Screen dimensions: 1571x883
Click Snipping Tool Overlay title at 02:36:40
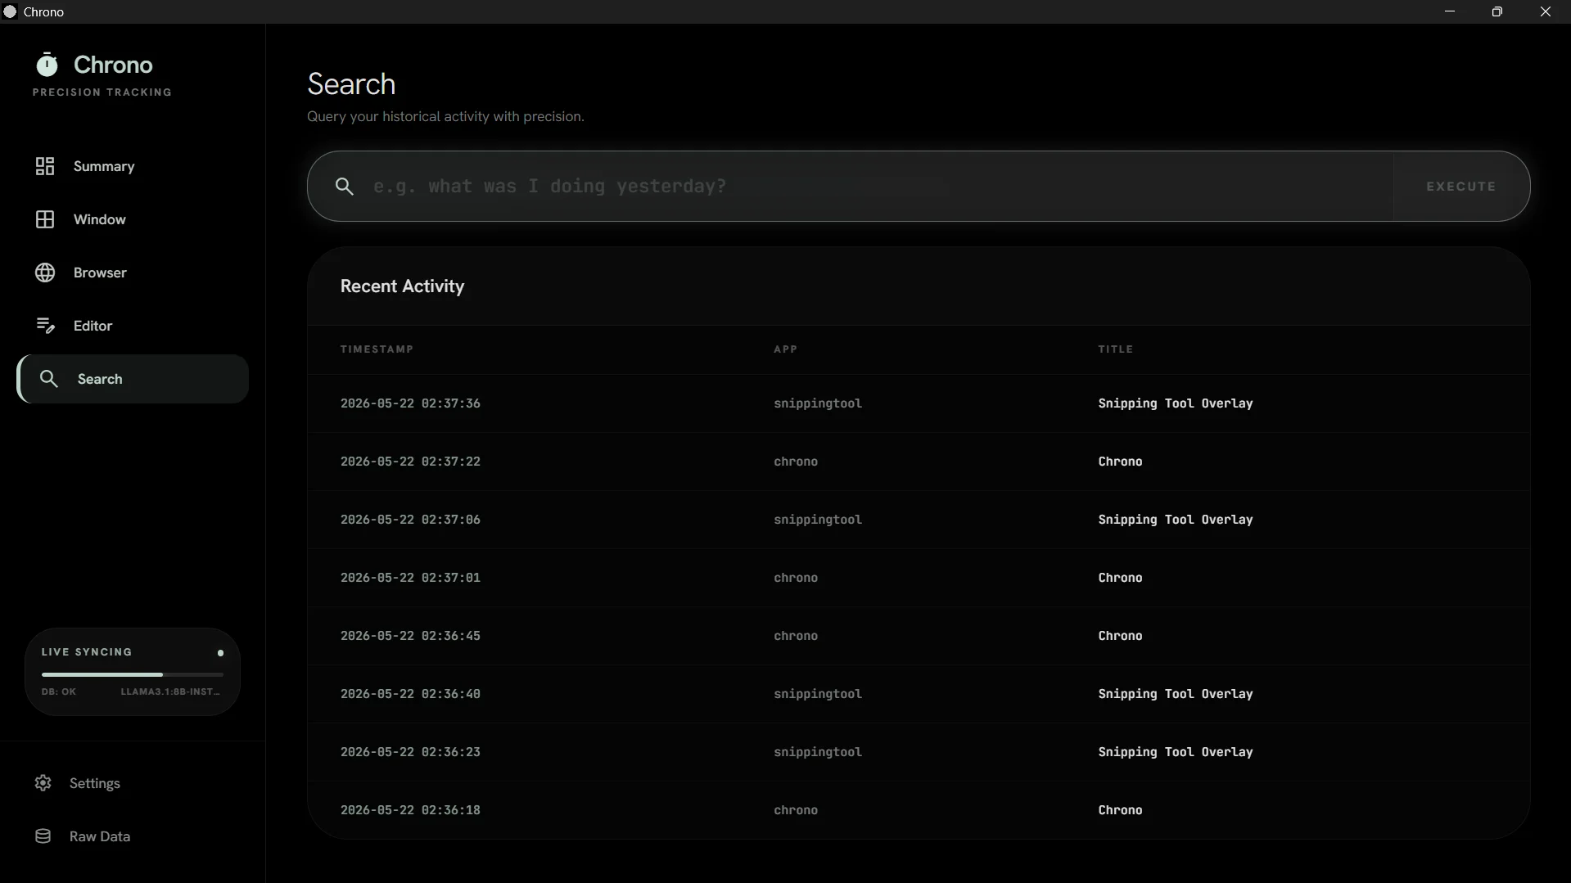[1176, 694]
